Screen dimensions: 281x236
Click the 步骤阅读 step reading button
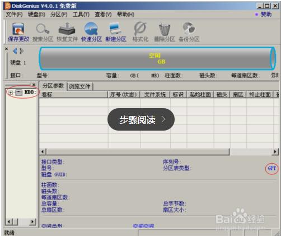[x=141, y=119]
